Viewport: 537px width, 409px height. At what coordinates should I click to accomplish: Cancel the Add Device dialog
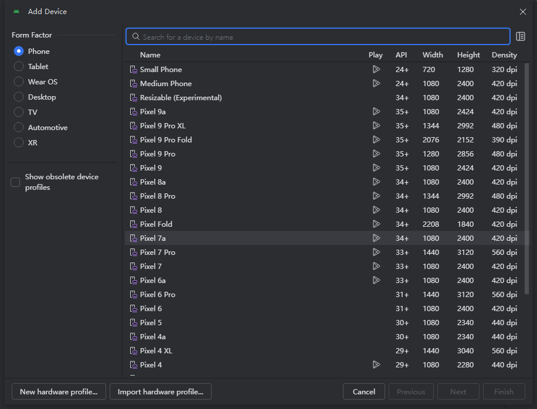point(363,391)
